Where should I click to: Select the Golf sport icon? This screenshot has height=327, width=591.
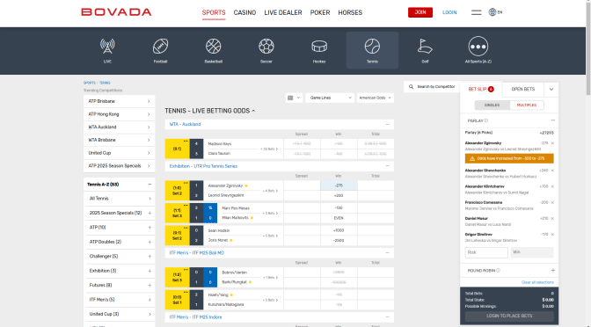pos(425,50)
